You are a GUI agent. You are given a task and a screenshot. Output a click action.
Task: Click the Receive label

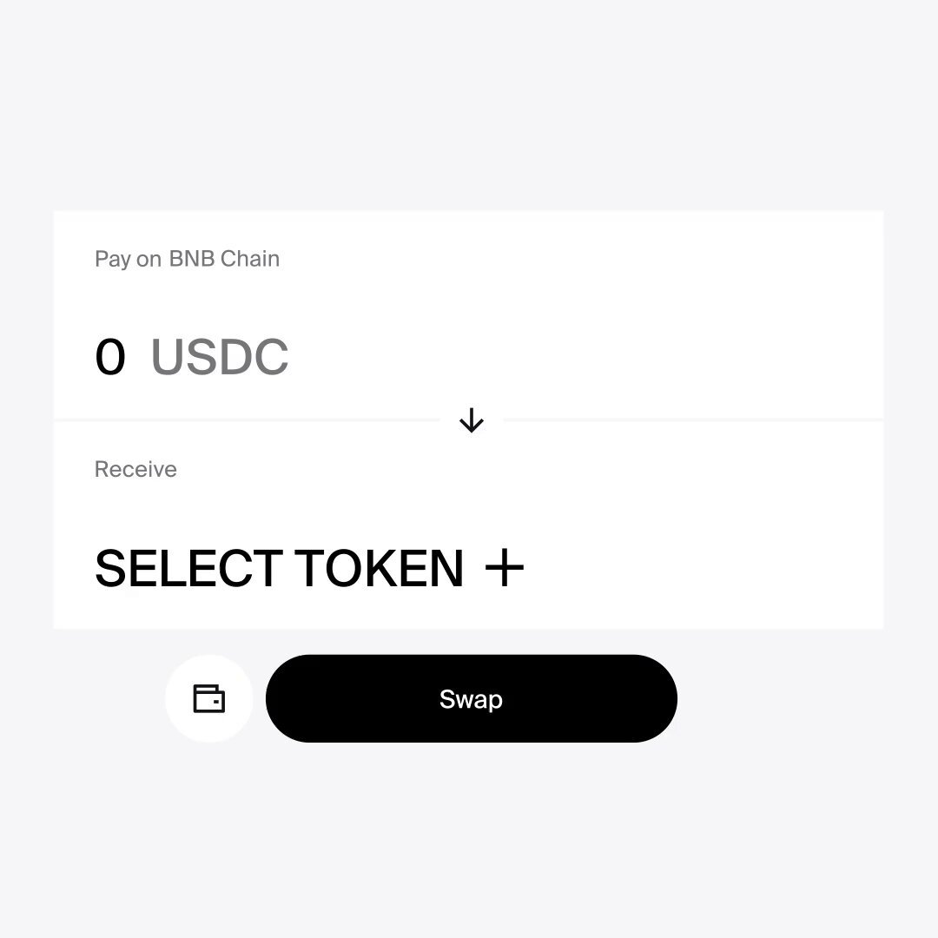click(x=135, y=469)
